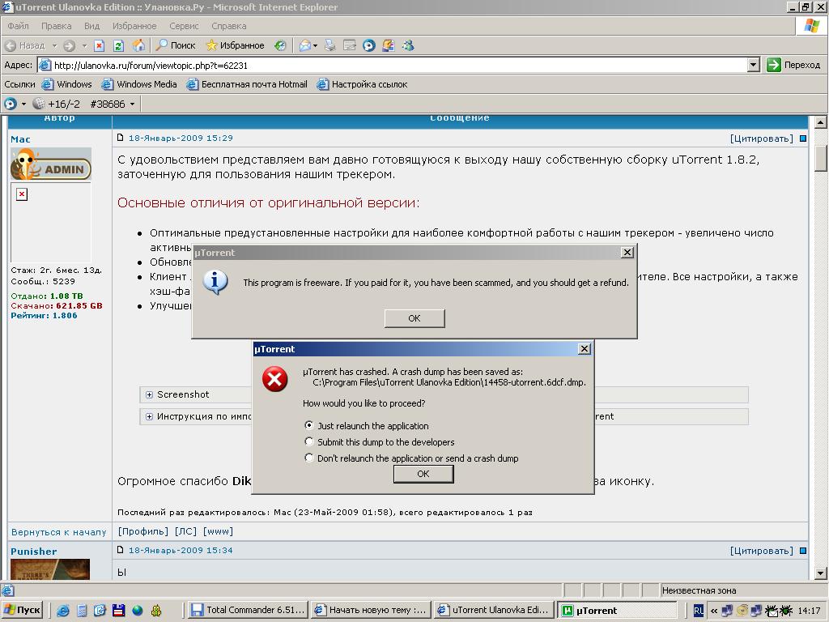Open Избранное favorites star in toolbar
The image size is (829, 622).
pos(235,45)
